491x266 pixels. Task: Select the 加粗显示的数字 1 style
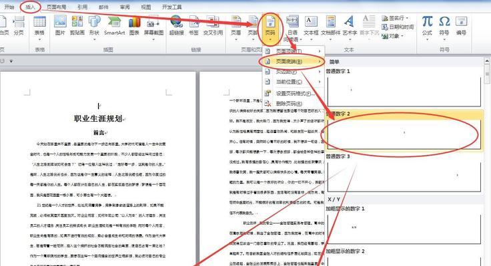coord(404,225)
